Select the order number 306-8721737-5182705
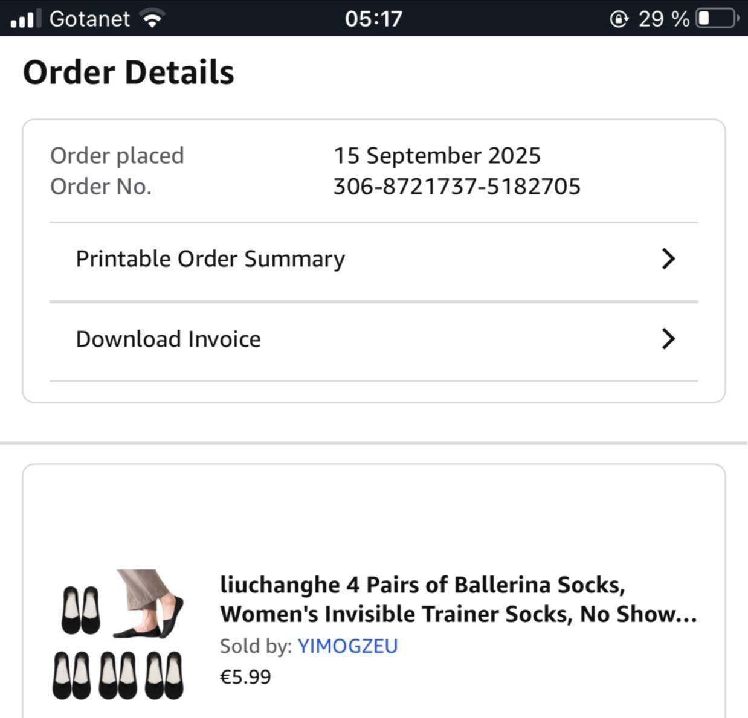This screenshot has height=718, width=748. point(457,187)
